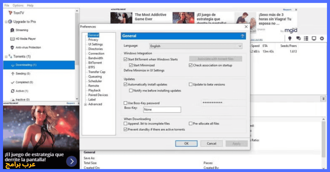Click the Upgrade to Pro globe icon

[x=10, y=22]
